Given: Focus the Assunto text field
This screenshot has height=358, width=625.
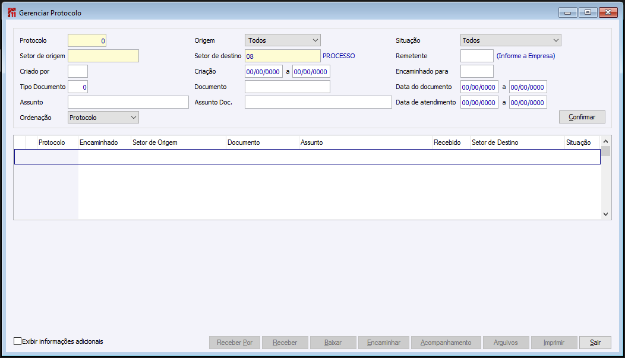Looking at the screenshot, I should coord(128,102).
